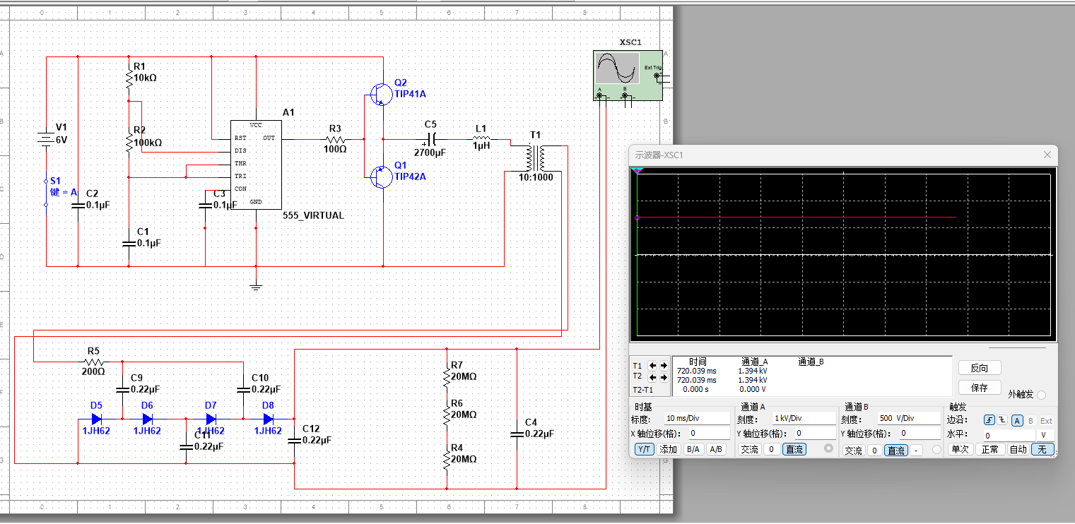Move cursor T2 left with its arrow
The width and height of the screenshot is (1075, 524).
pos(653,378)
